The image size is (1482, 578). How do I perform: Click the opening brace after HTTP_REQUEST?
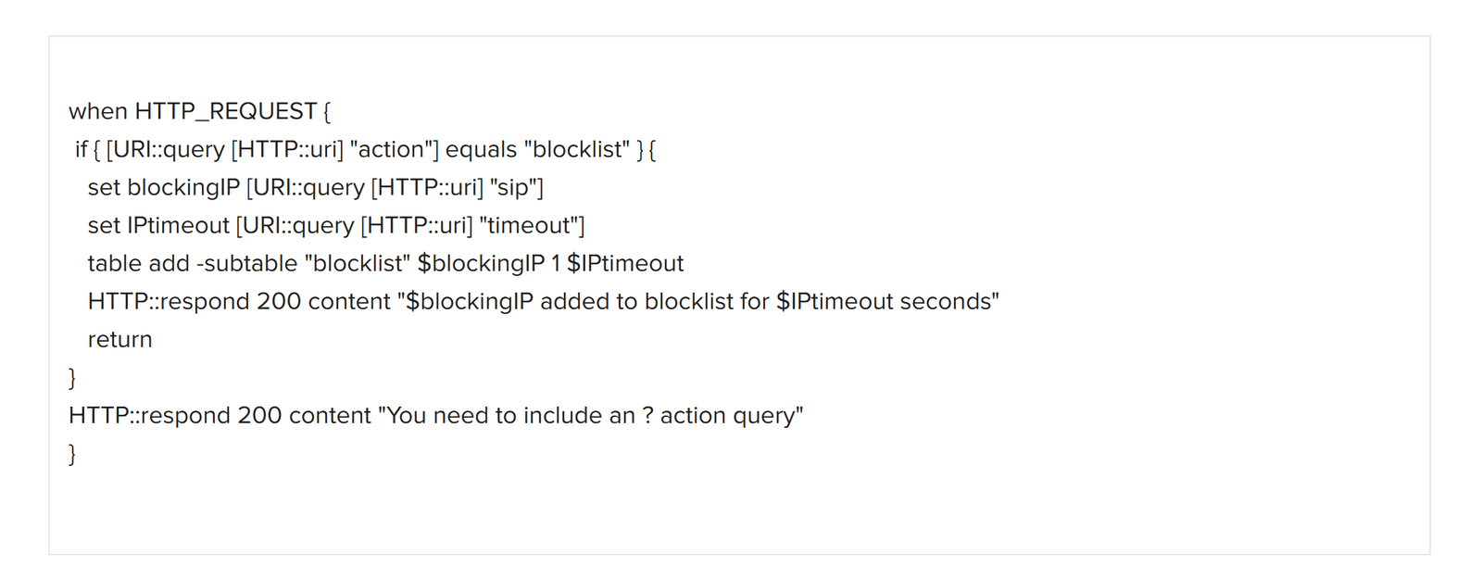click(x=327, y=112)
